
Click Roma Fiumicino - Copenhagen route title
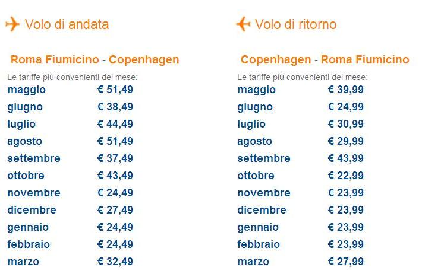[x=95, y=59]
